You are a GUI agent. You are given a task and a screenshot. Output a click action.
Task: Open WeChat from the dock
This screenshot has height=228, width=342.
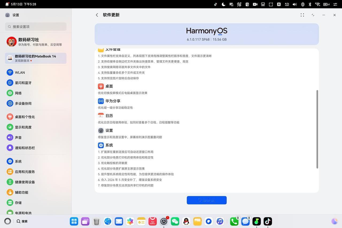[175, 221]
